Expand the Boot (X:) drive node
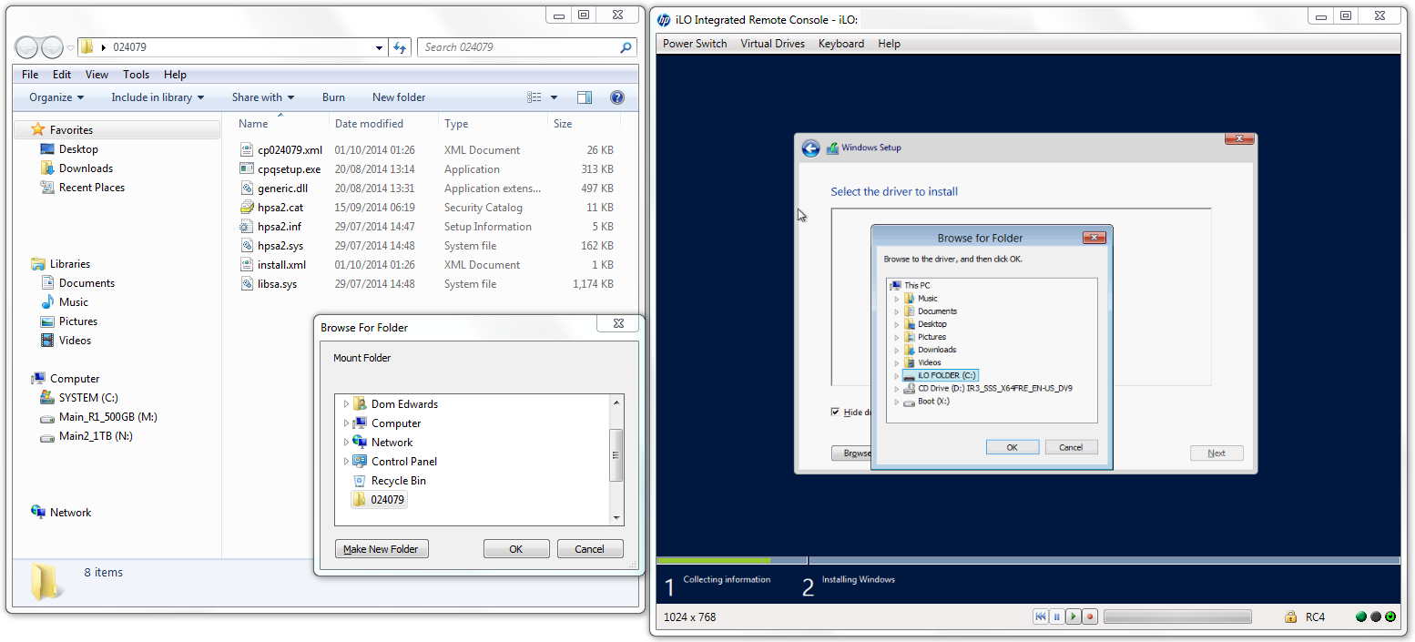 click(x=896, y=402)
